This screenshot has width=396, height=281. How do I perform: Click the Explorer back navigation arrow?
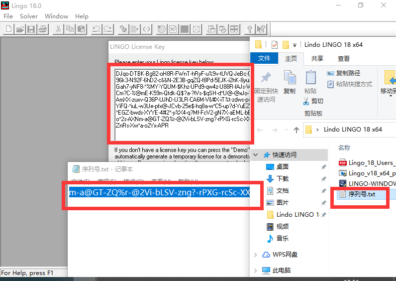pos(260,130)
